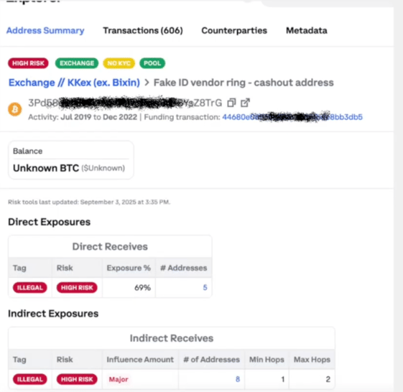Image resolution: width=403 pixels, height=392 pixels.
Task: Click the Indirect Exposures heading
Action: tap(53, 314)
